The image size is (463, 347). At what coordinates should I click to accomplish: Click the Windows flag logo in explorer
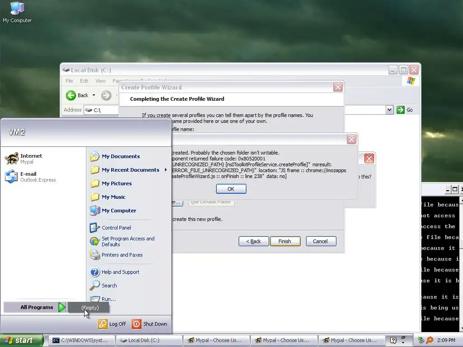point(411,81)
